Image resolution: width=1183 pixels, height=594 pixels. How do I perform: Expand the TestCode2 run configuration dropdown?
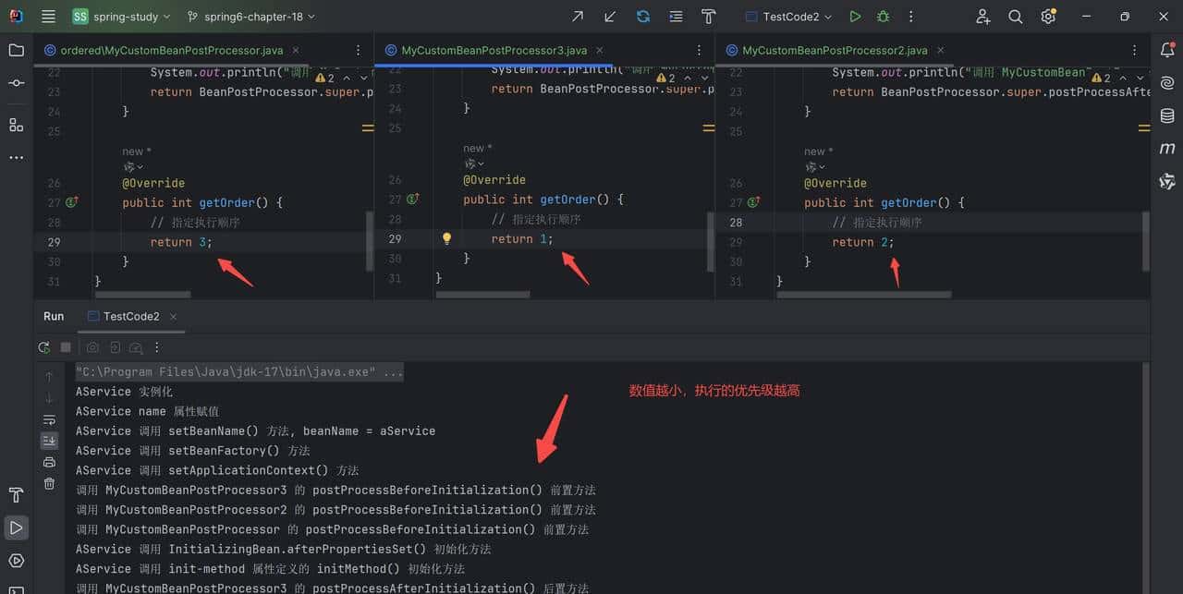click(788, 17)
